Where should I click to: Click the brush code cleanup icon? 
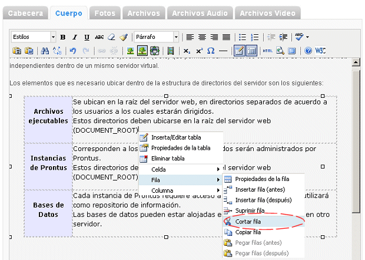124,37
